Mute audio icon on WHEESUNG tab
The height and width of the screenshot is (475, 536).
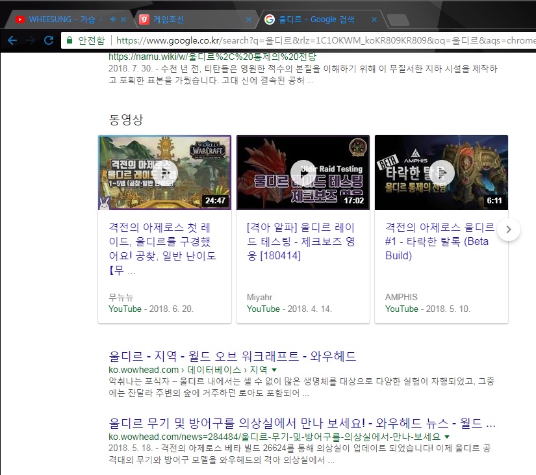(113, 19)
